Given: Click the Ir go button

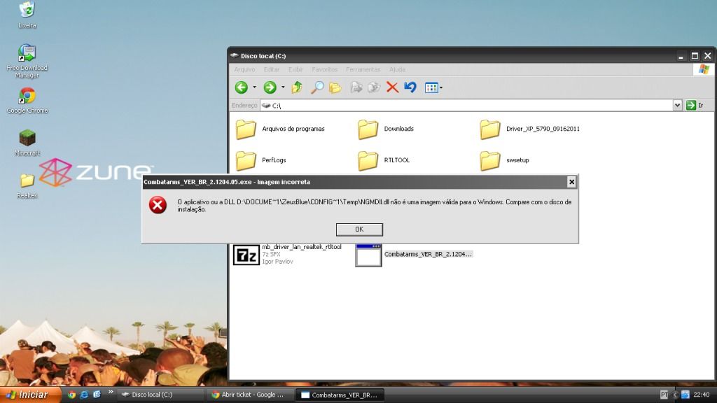Looking at the screenshot, I should click(x=695, y=105).
